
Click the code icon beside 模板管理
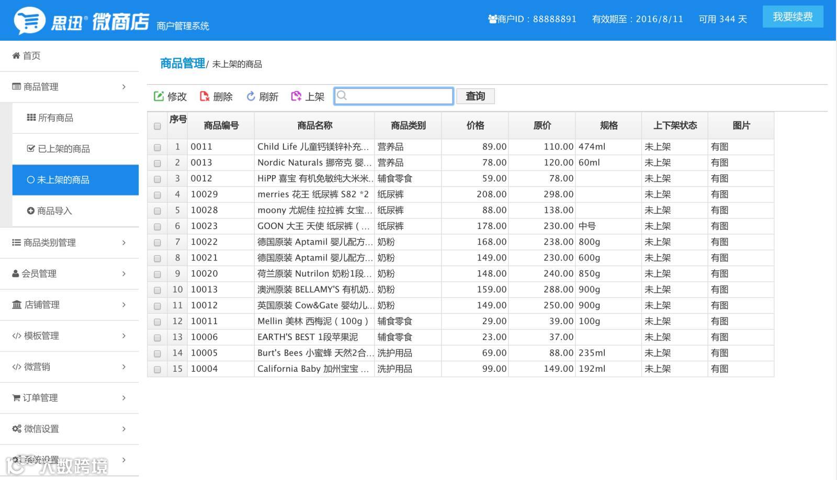pos(17,336)
